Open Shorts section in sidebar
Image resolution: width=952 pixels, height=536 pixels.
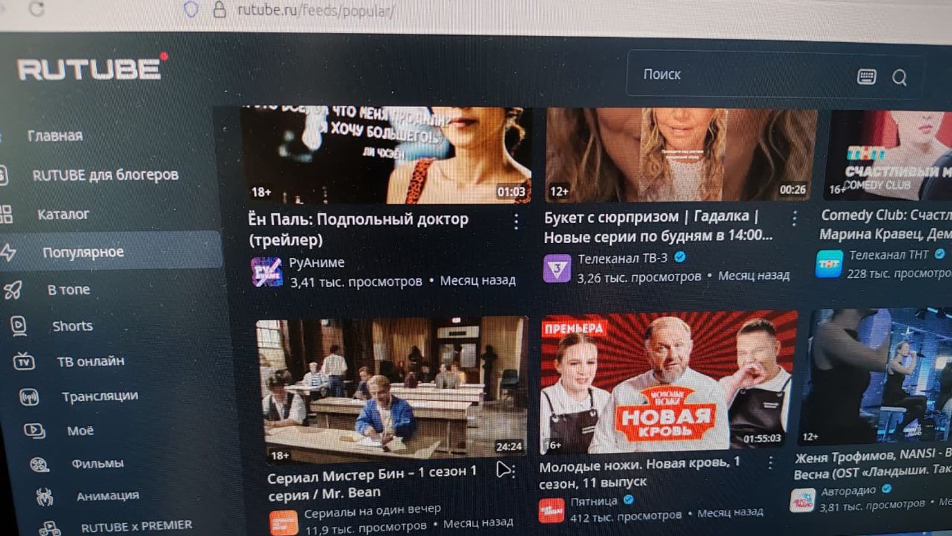(x=73, y=326)
